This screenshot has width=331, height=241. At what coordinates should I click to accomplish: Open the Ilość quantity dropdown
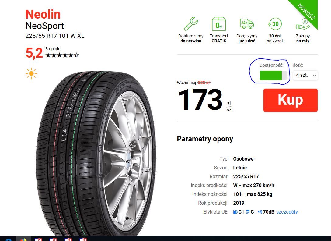(305, 75)
